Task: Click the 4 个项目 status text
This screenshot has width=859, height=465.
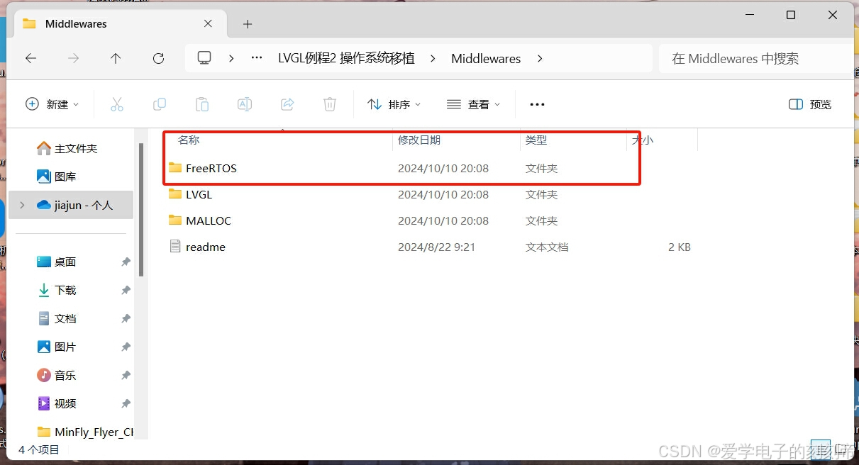Action: tap(39, 449)
